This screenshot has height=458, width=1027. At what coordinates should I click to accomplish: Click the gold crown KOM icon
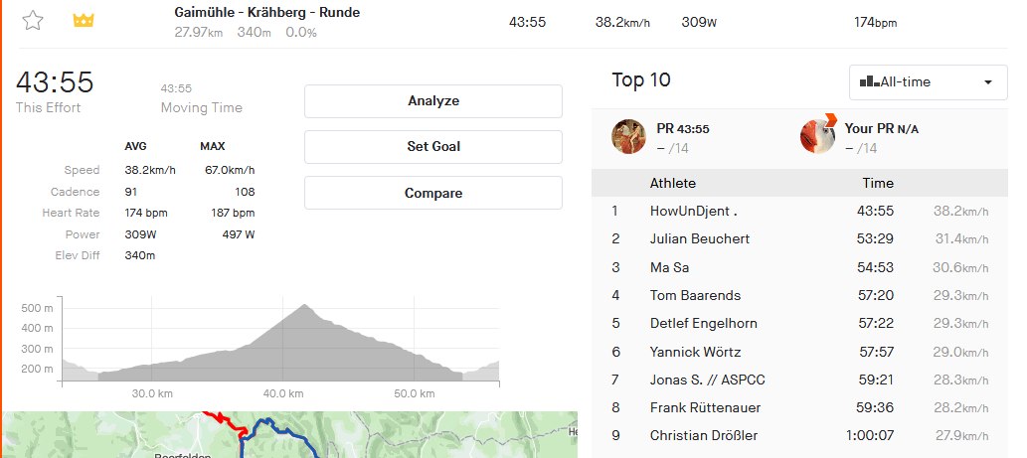[x=84, y=20]
